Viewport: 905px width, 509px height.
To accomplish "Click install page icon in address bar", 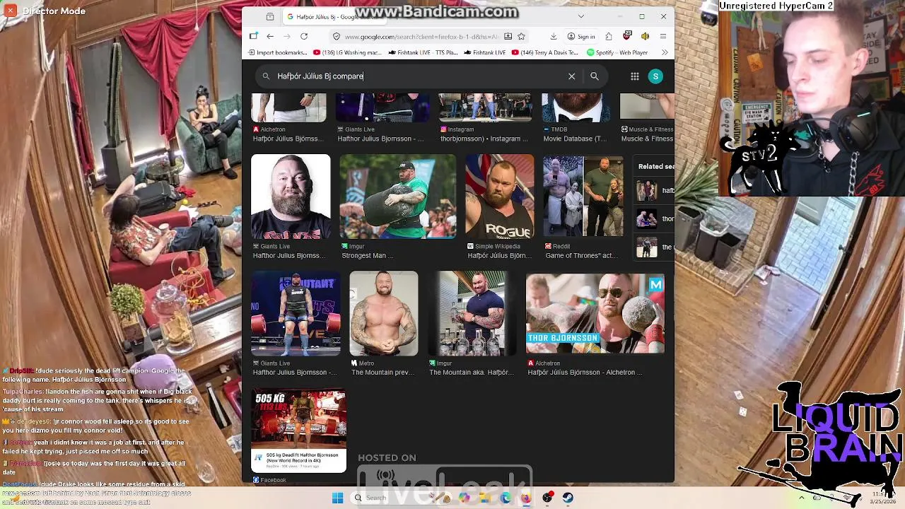I will coord(508,36).
